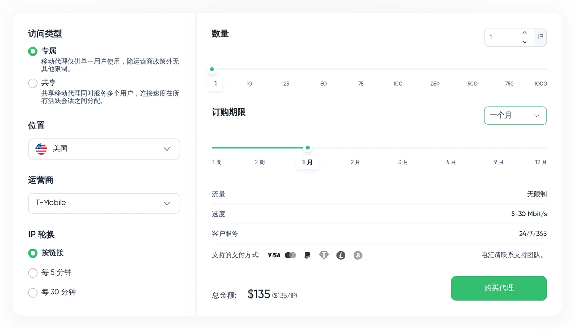Click the US flag icon in location field
The width and height of the screenshot is (575, 329).
click(x=41, y=149)
